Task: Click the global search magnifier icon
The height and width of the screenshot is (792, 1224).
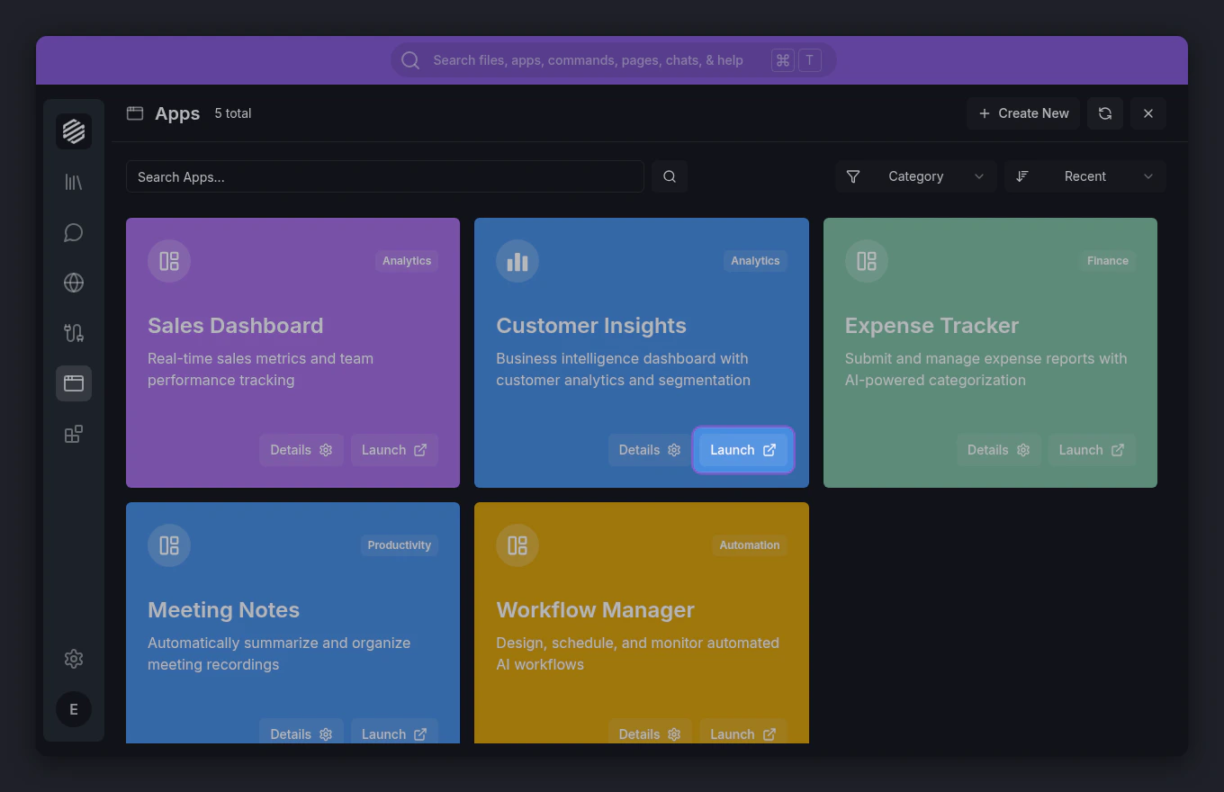Action: [410, 60]
